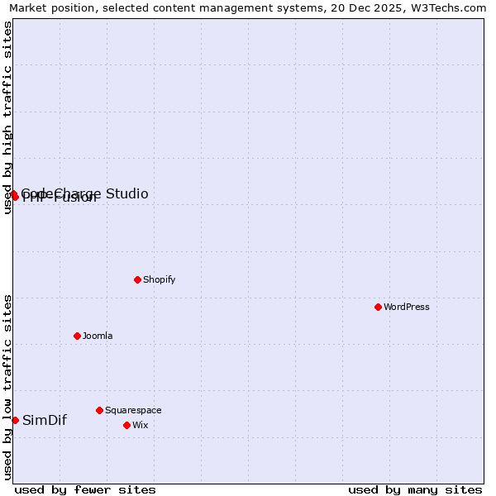Viewport: 496px width, 496px height.
Task: Click the 'Wix' label text
Action: [141, 425]
